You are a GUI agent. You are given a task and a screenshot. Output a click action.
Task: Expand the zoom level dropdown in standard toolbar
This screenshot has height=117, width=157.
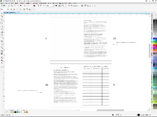coord(53,6)
